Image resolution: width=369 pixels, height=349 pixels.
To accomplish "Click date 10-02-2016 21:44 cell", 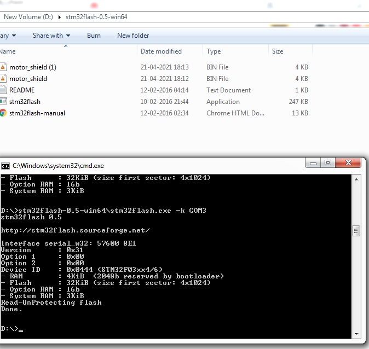I will (164, 102).
